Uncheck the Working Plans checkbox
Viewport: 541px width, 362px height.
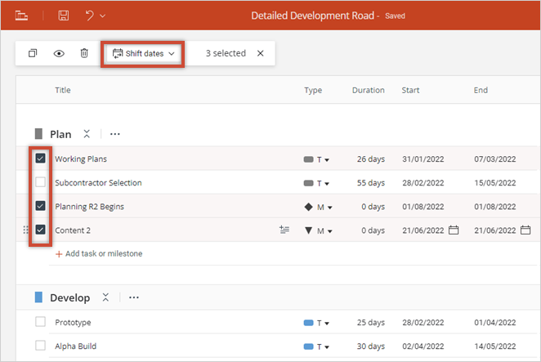[40, 159]
